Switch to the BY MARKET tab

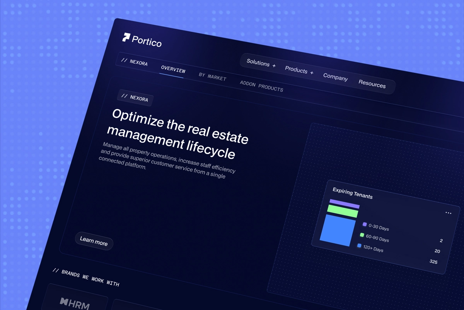click(x=212, y=76)
